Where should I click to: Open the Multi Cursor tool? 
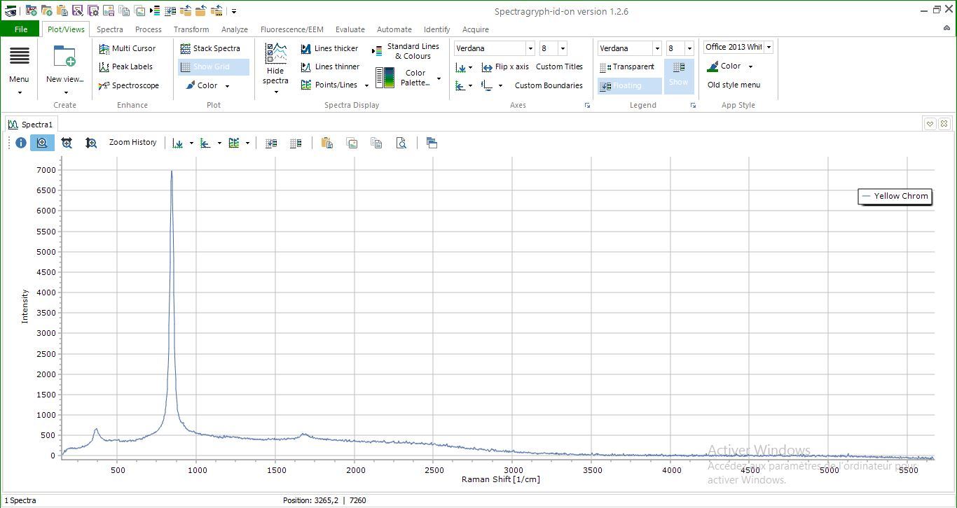[128, 48]
